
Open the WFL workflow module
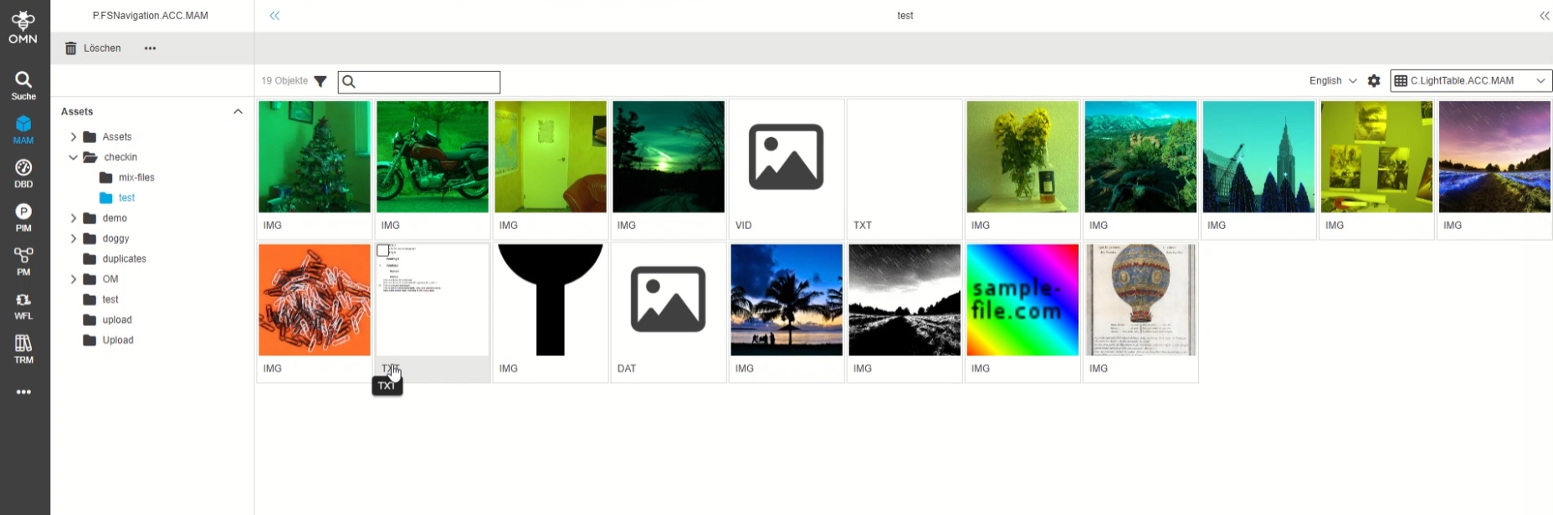[x=23, y=306]
